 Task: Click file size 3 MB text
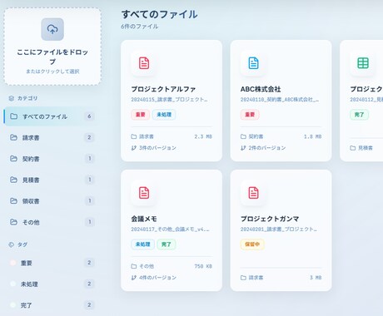pos(316,278)
